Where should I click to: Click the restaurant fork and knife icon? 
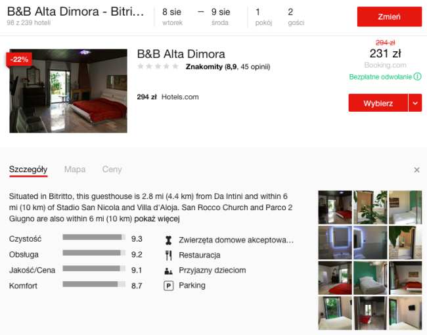click(168, 255)
